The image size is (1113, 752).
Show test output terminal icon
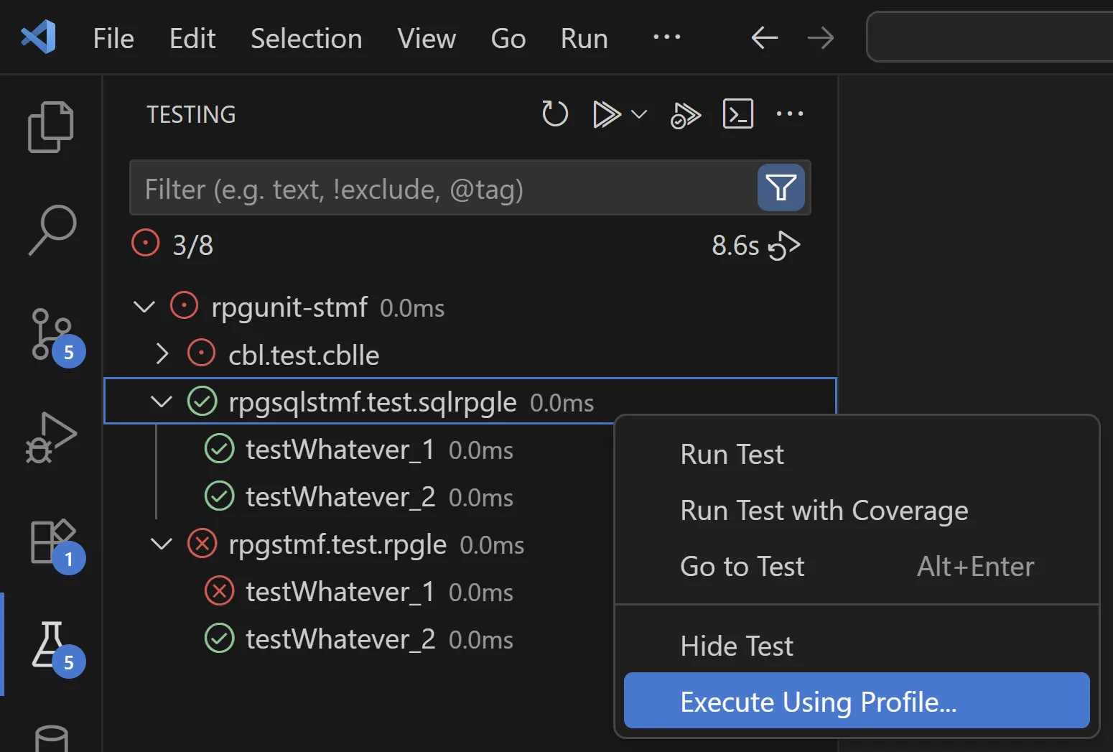point(737,113)
